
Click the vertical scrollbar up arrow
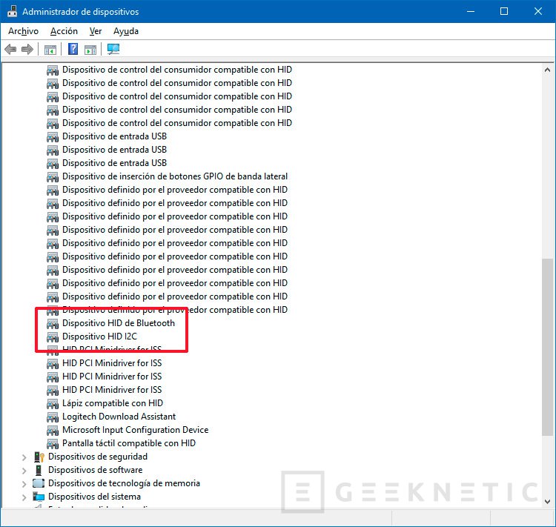(x=548, y=69)
